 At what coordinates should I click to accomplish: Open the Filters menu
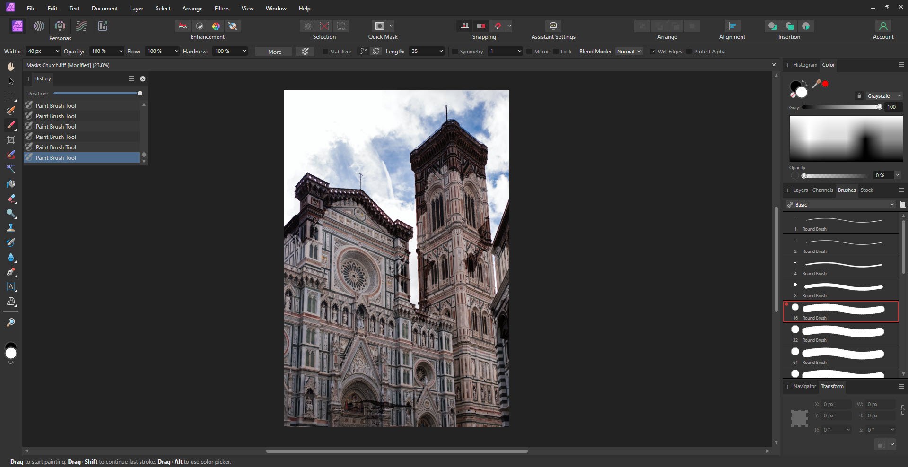(222, 9)
